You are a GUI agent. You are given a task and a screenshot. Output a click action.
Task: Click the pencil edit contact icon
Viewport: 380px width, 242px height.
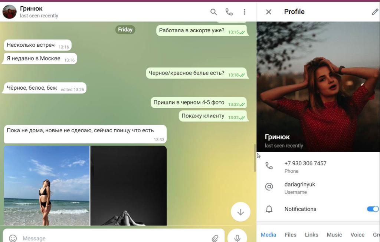(375, 12)
